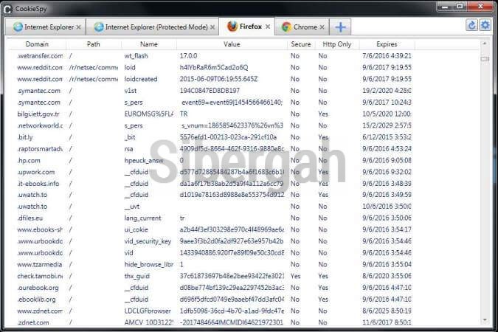
Task: Click the refresh cookies icon
Action: pyautogui.click(x=471, y=25)
